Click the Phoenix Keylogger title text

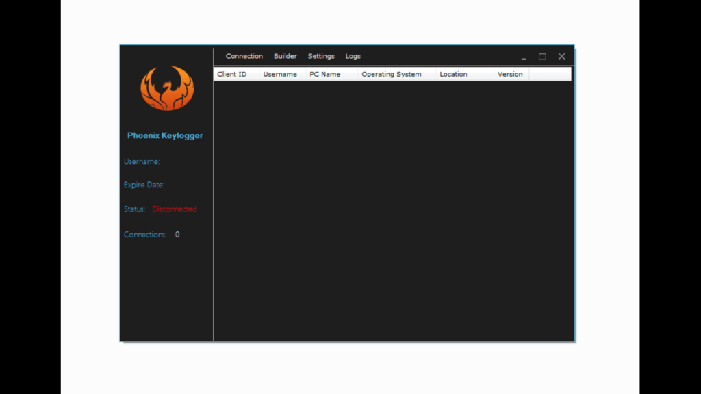[165, 135]
